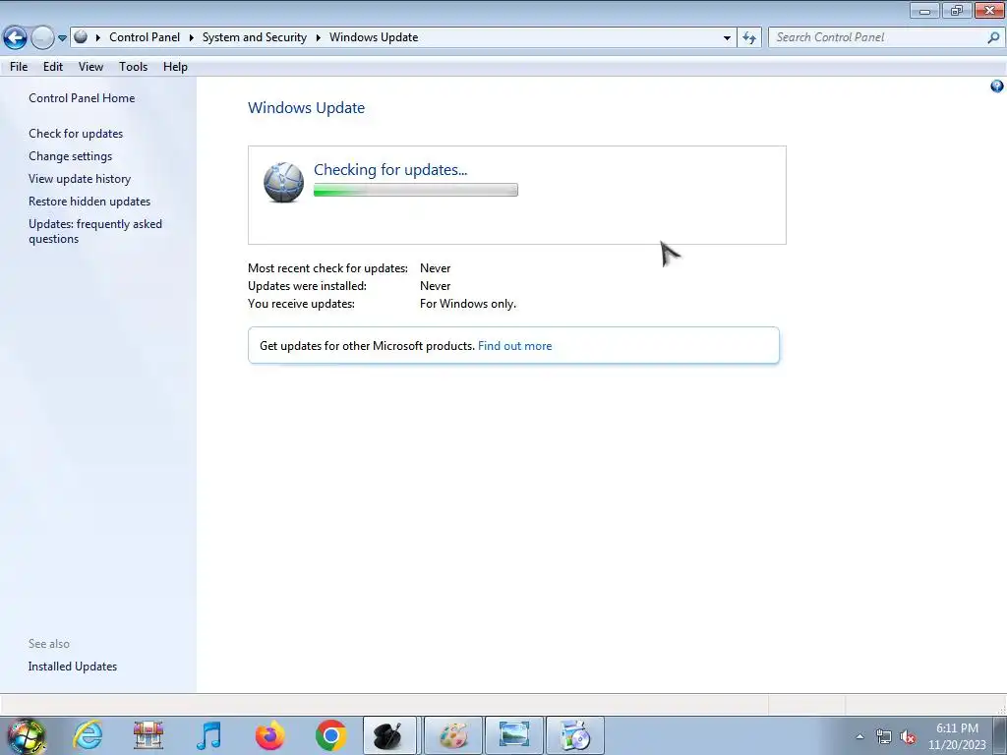Open the File menu

click(x=19, y=67)
